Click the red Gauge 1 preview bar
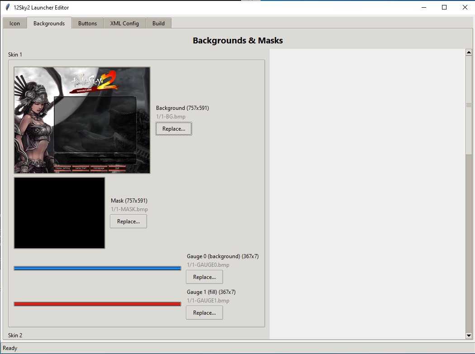Image resolution: width=475 pixels, height=354 pixels. (x=98, y=304)
